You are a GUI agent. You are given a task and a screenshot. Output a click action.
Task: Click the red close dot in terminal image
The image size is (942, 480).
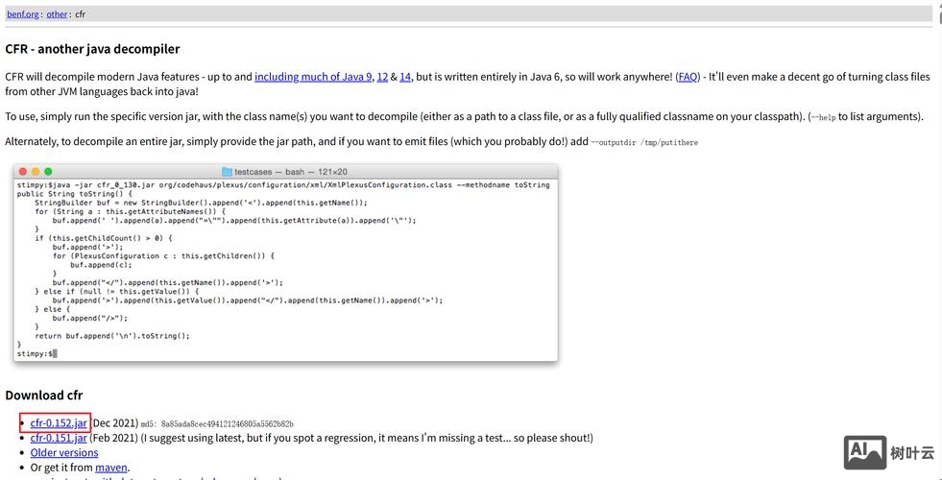click(x=22, y=171)
